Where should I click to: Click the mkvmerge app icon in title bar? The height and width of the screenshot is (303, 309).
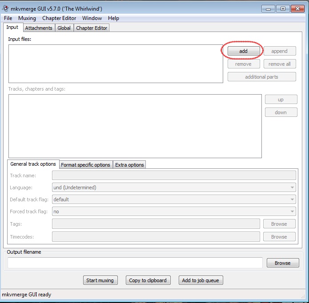[5, 8]
